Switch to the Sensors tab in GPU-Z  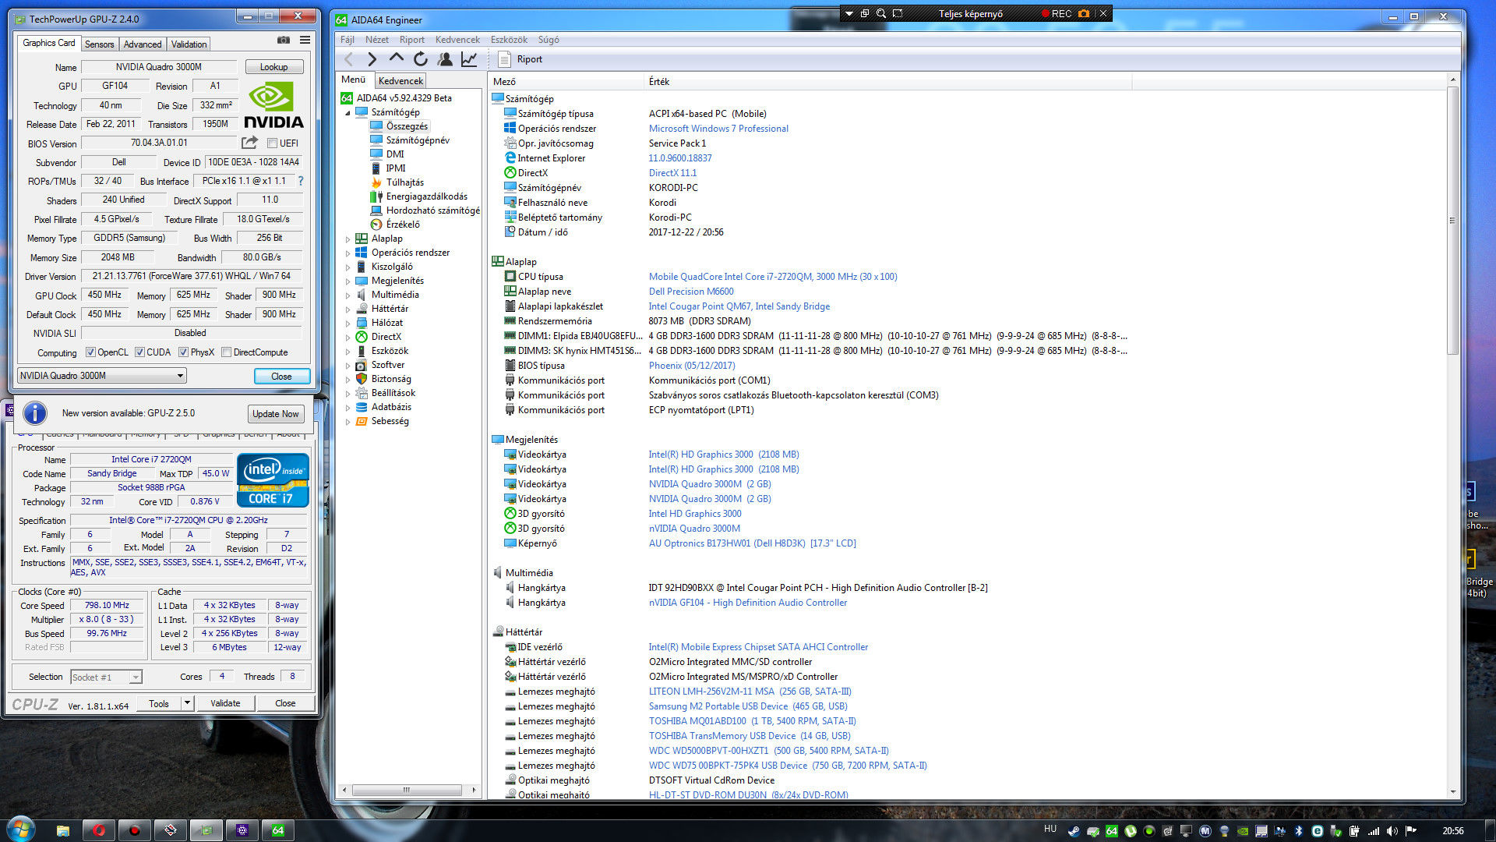99,44
